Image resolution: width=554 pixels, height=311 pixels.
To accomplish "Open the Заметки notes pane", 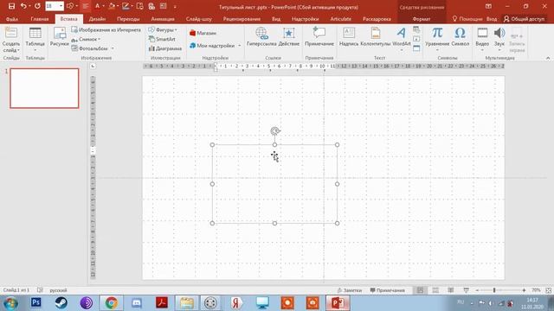I will [x=349, y=290].
